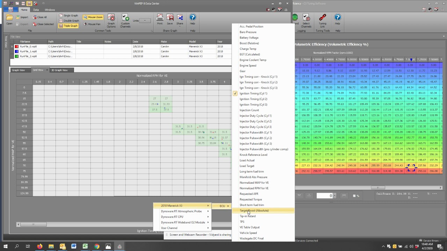447x251 pixels.
Task: Open the Graph View tab
Action: (19, 70)
